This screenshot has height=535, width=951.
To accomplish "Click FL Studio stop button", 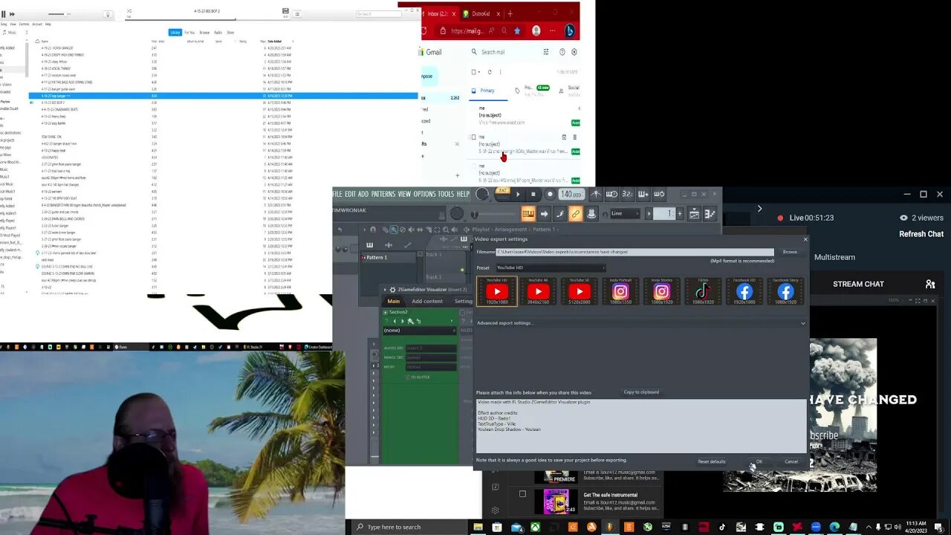I will tap(533, 195).
